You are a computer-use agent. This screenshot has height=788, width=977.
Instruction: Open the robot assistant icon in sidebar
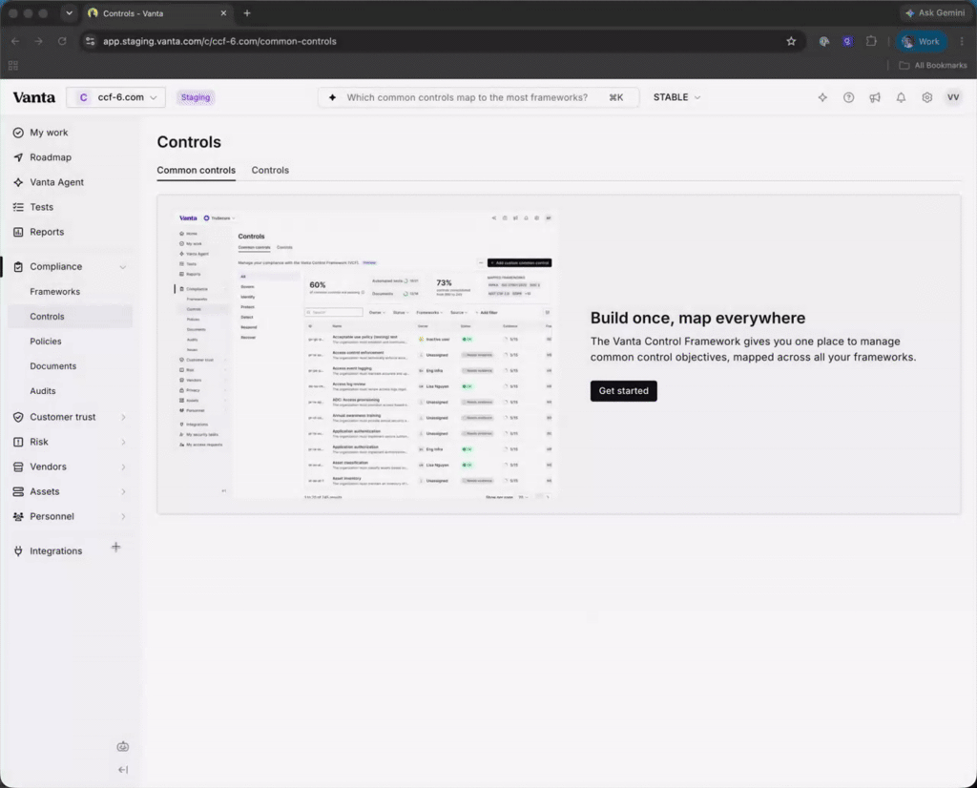point(123,746)
